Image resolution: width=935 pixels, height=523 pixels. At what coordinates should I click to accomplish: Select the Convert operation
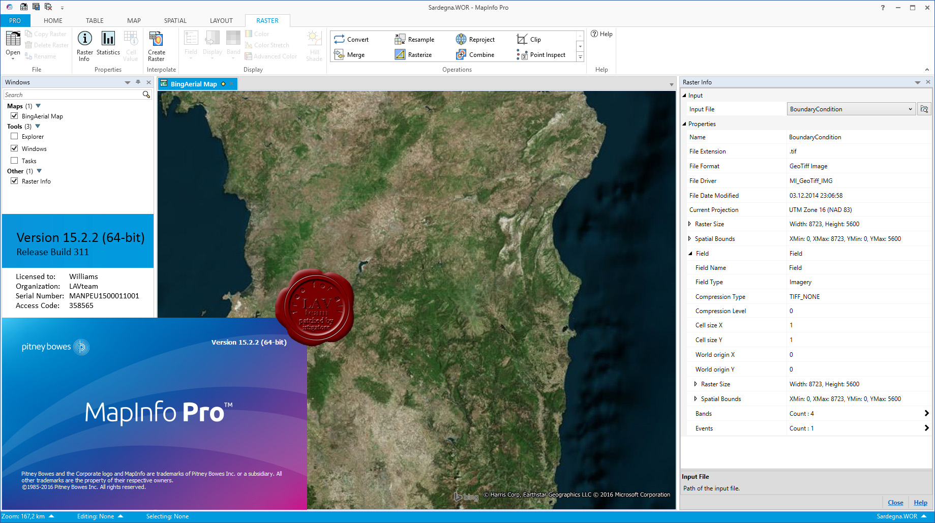tap(351, 39)
